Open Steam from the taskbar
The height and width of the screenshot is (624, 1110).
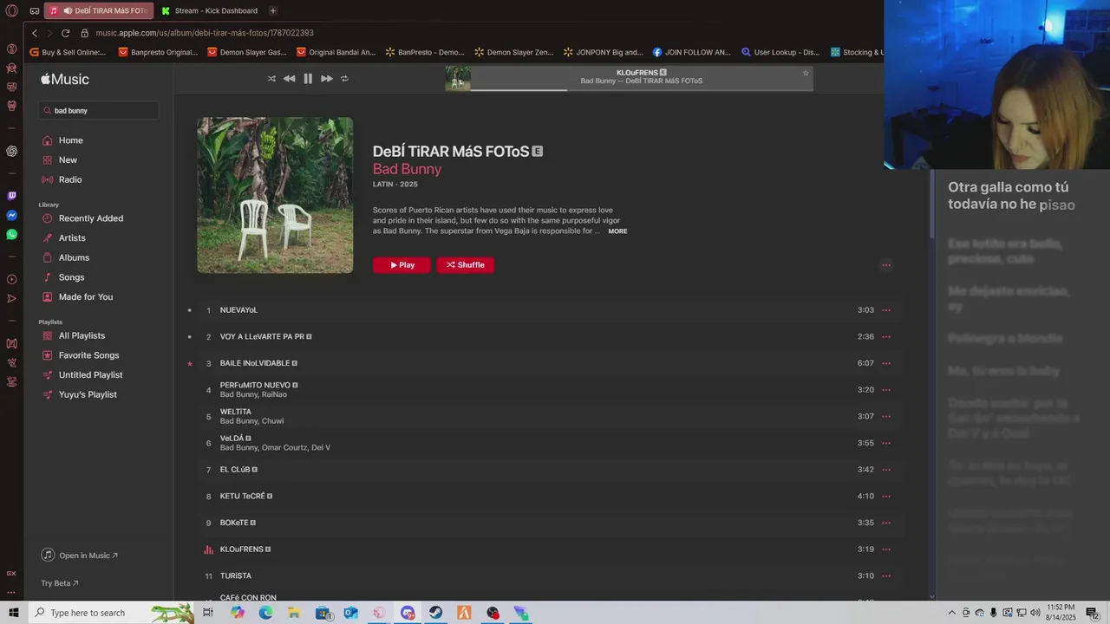(436, 613)
